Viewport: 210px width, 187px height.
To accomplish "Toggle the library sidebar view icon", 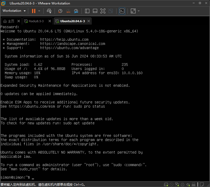I will [87, 11].
